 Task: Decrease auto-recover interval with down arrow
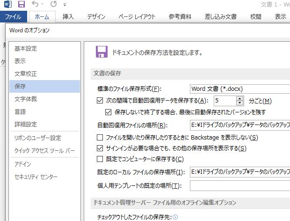point(240,103)
